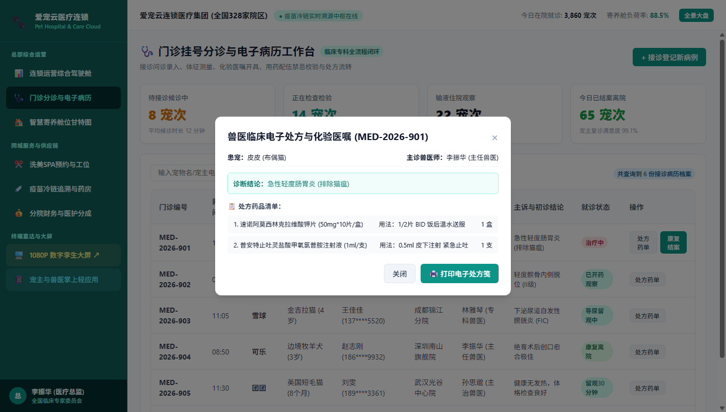
Task: Click the stethoscope icon in the page heading
Action: click(x=147, y=51)
